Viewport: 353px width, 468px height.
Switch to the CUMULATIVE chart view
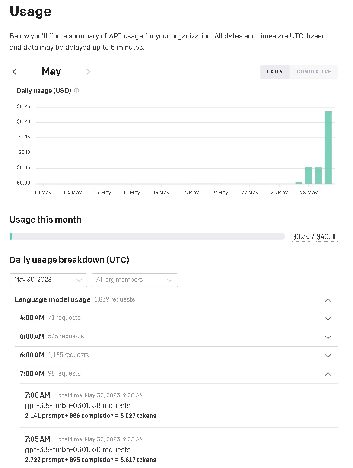pos(314,72)
